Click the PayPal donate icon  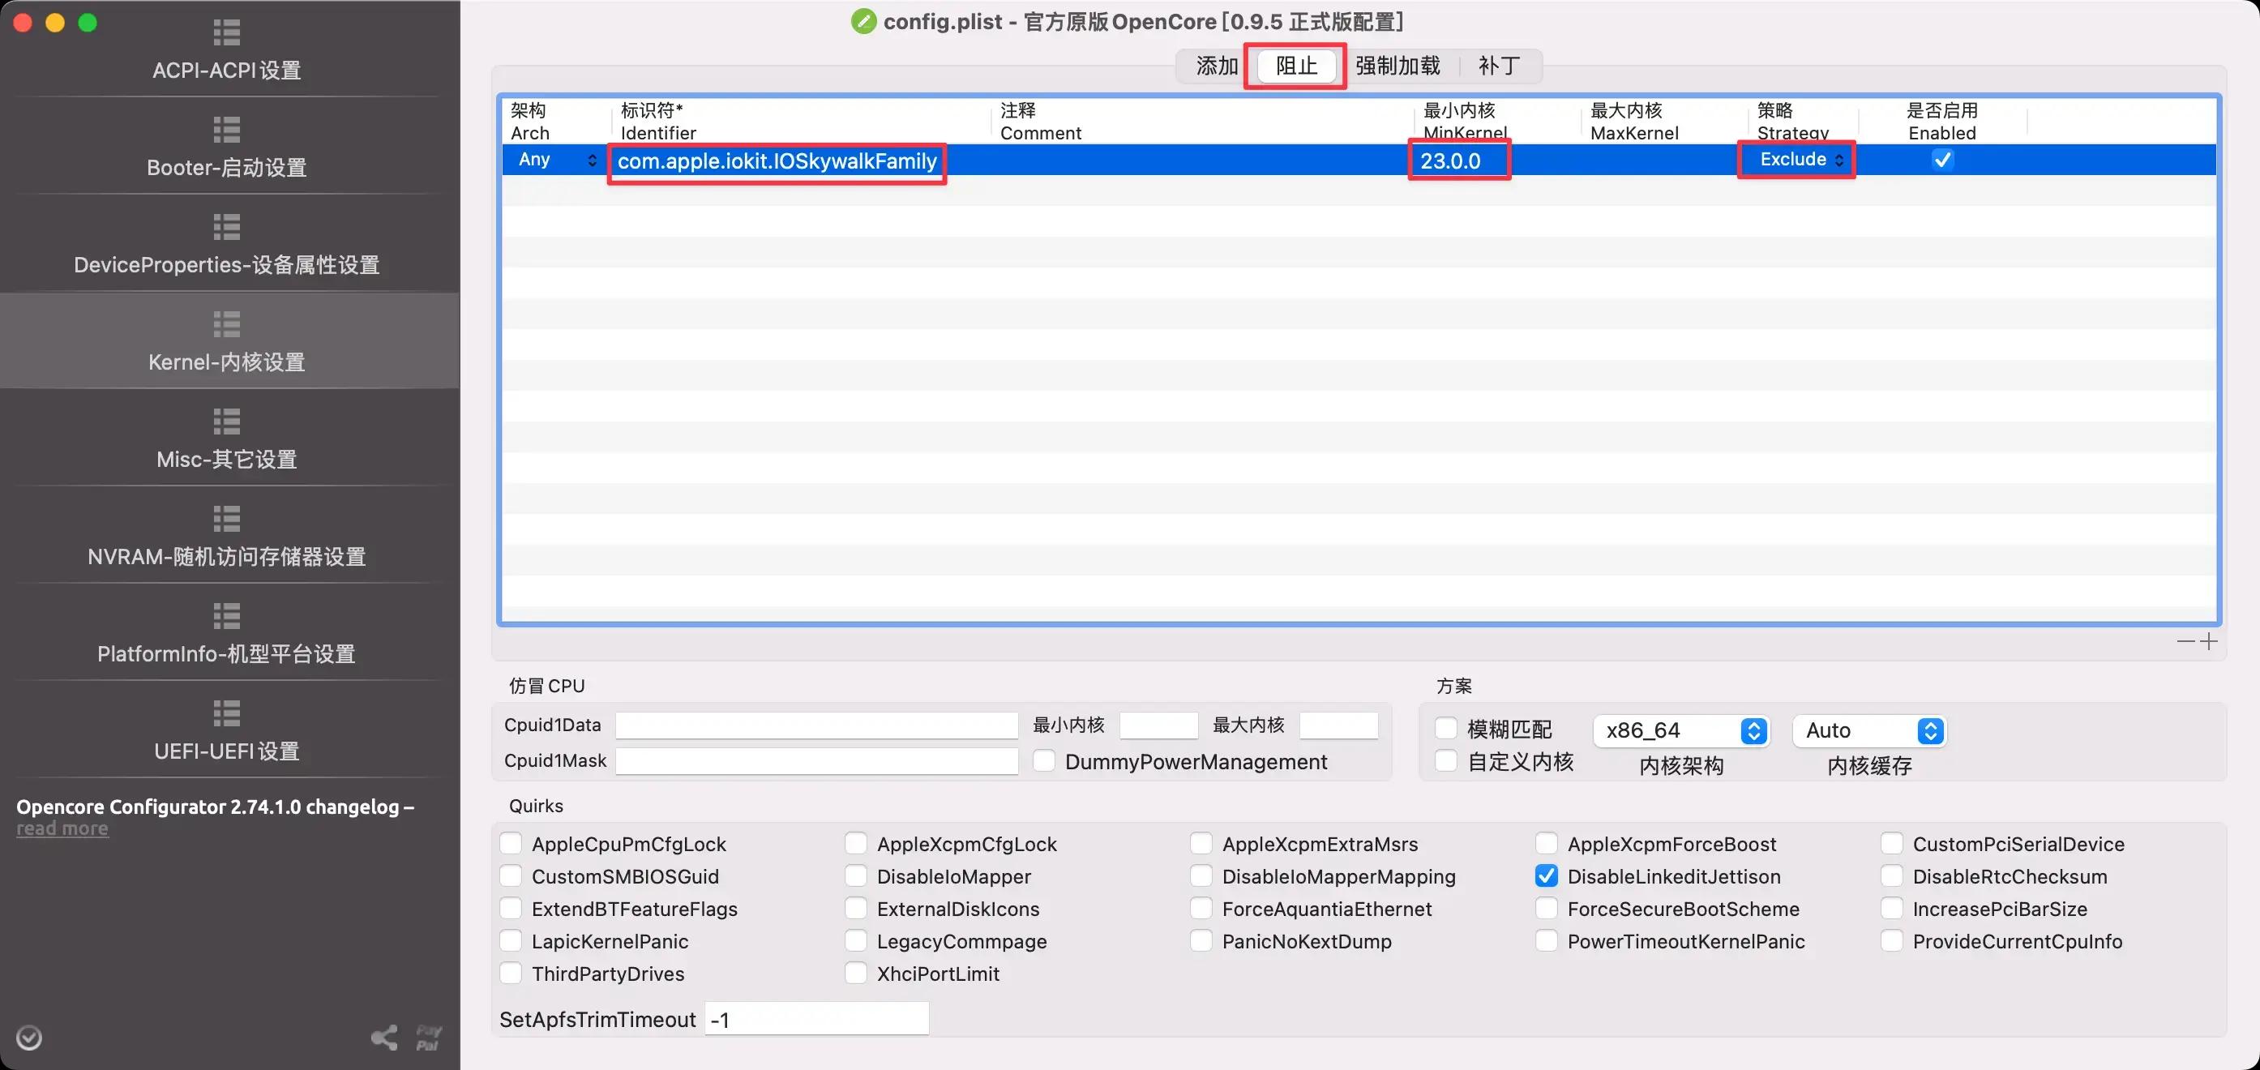[x=428, y=1038]
